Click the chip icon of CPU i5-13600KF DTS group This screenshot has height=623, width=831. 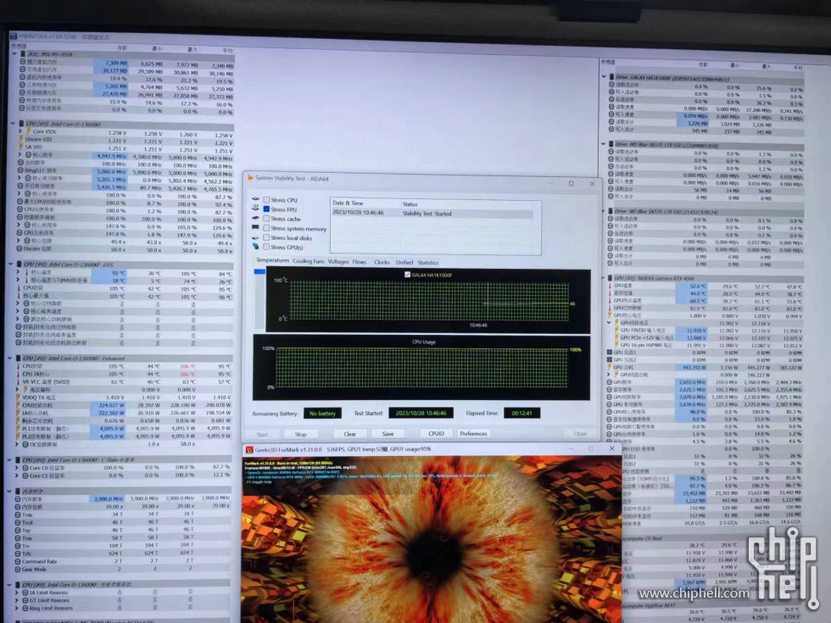point(19,264)
